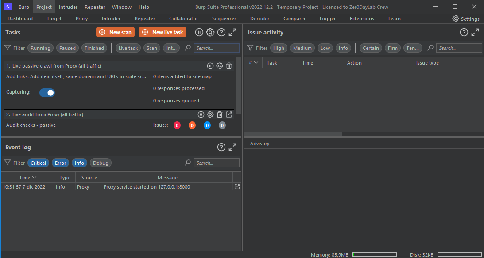Image resolution: width=484 pixels, height=258 pixels.
Task: Toggle the Capturing switch off
Action: tap(47, 93)
